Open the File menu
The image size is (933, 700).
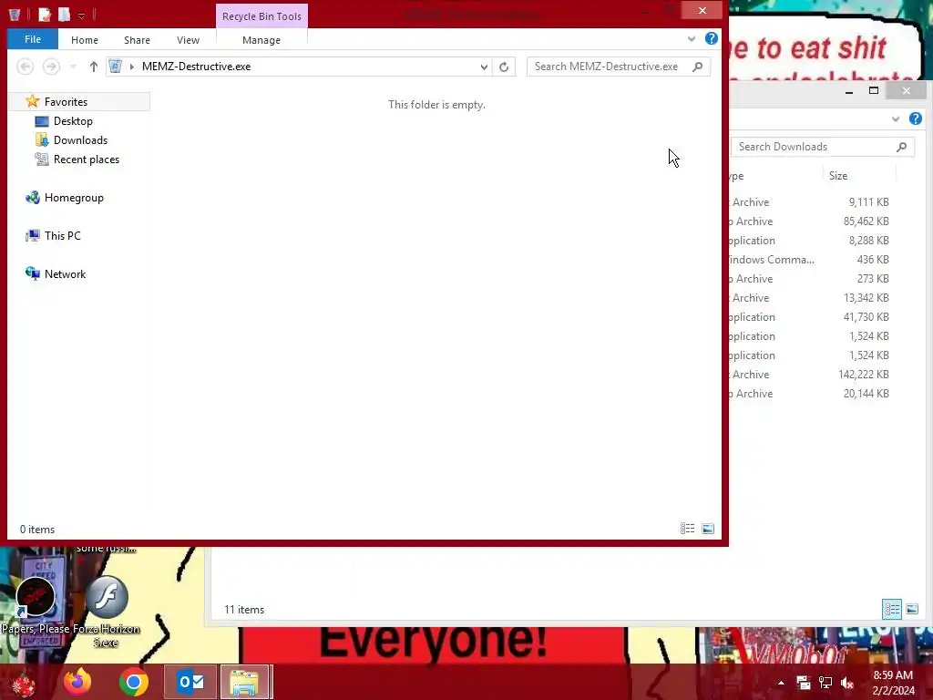pos(33,39)
